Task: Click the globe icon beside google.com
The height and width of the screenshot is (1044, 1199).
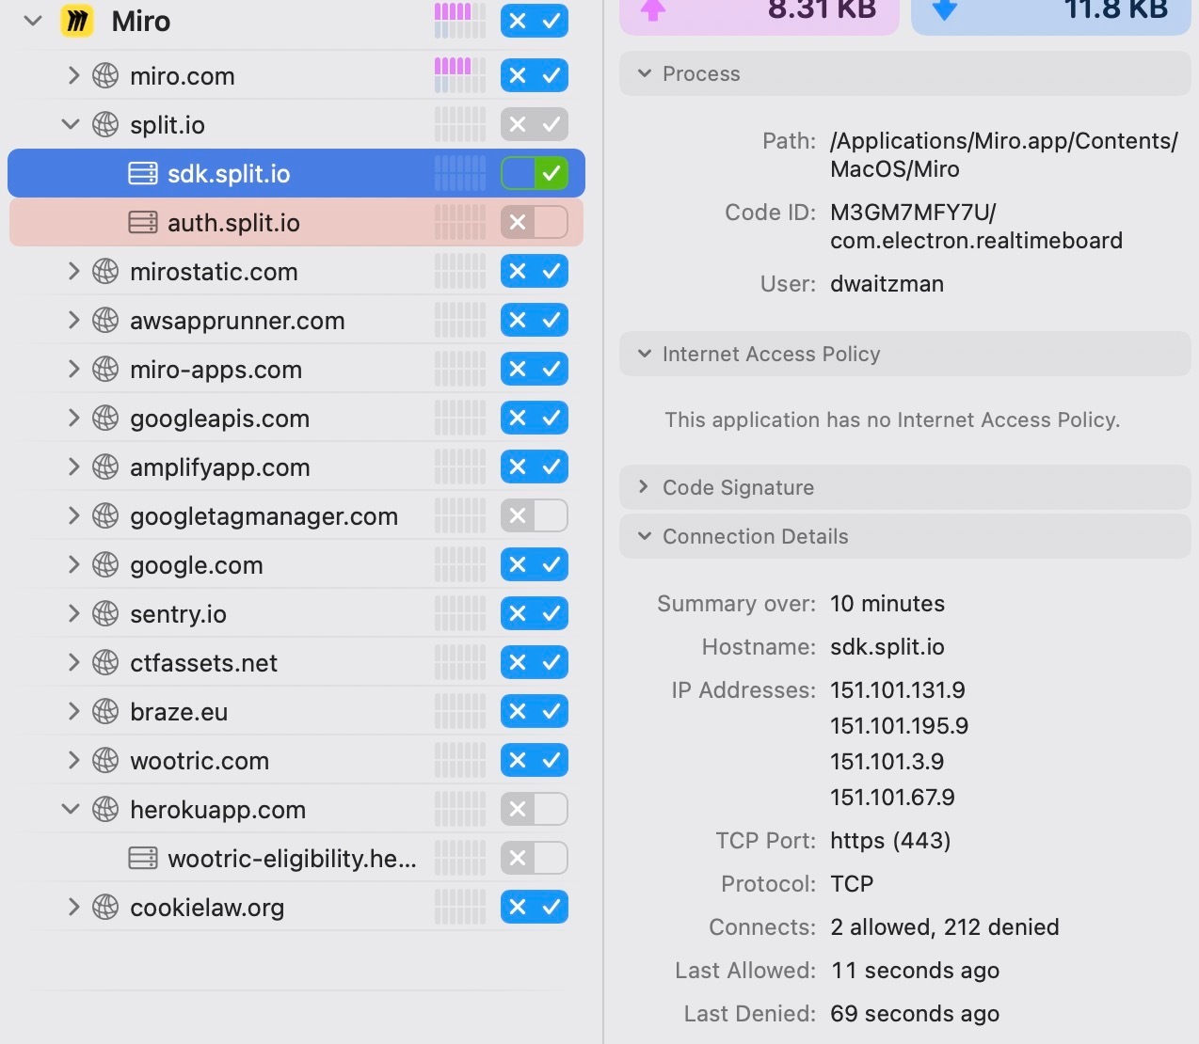Action: coord(105,564)
